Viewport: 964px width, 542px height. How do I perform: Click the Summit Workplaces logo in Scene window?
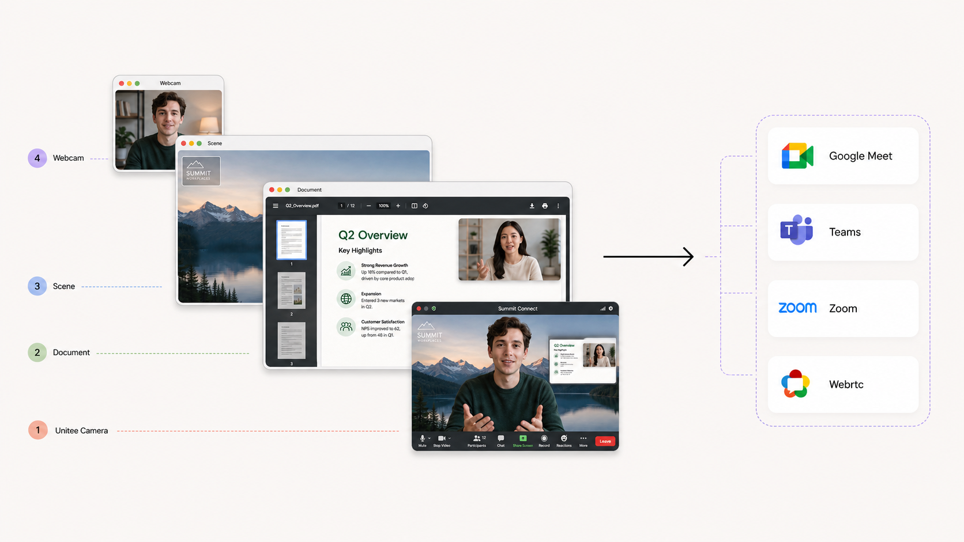[201, 170]
